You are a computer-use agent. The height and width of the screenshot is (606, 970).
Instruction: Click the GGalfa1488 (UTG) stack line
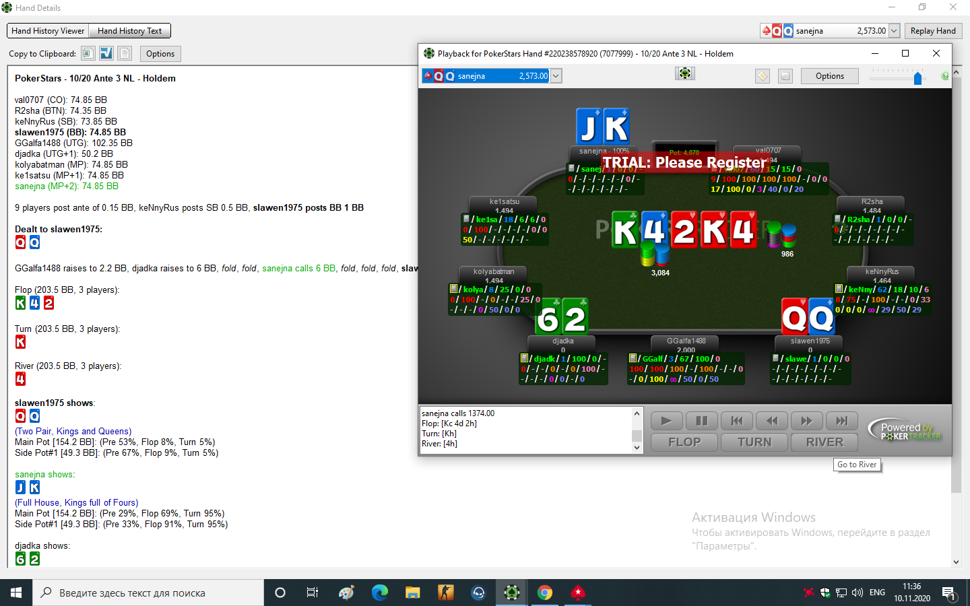point(73,143)
